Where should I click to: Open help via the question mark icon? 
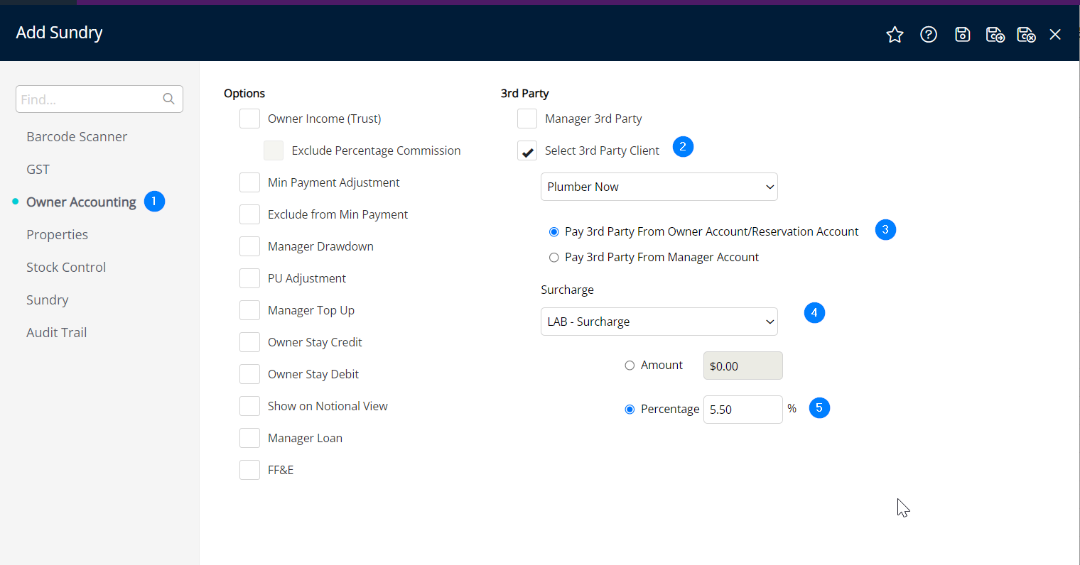(x=928, y=35)
